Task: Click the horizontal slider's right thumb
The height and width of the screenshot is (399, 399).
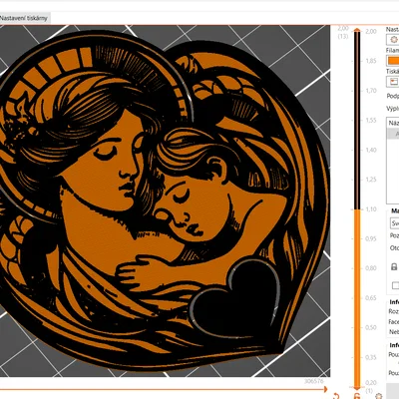Action: coord(325,389)
